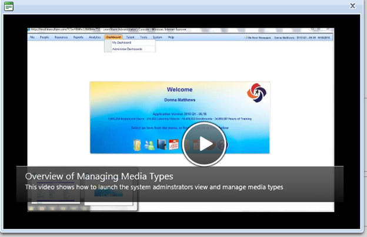Screen dimensions: 367x237
Task: Click the yellow folder icon on Welcome panel
Action: 137,145
